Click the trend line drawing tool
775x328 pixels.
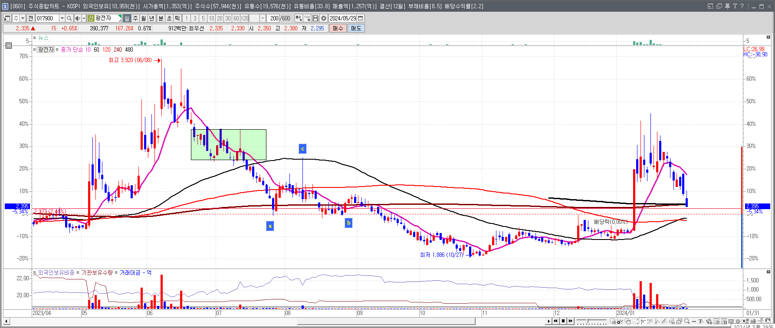[665, 321]
